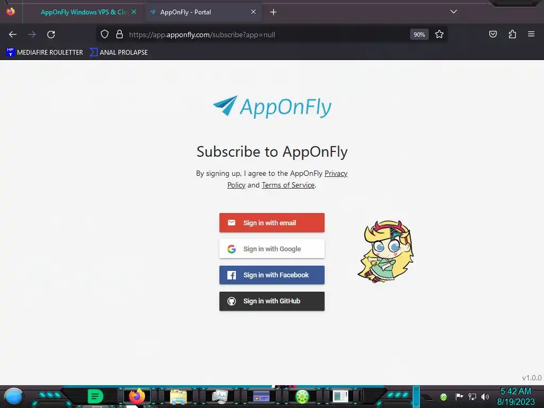The image size is (544, 408).
Task: Open a new browser tab
Action: [x=274, y=12]
